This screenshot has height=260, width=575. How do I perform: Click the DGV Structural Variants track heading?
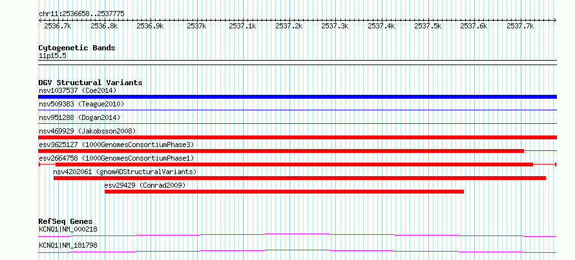[90, 83]
